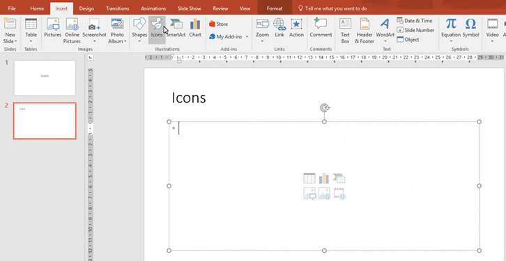The image size is (506, 261).
Task: Insert Date & Time
Action: pos(415,21)
